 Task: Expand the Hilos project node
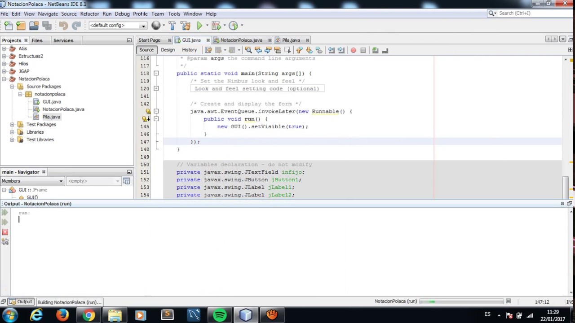tap(4, 64)
